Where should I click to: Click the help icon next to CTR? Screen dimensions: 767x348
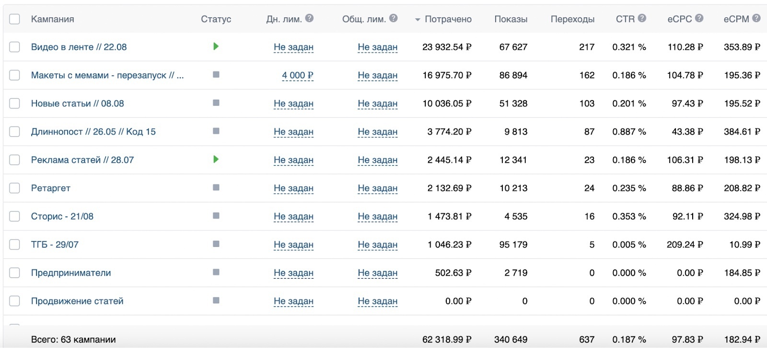tap(642, 18)
